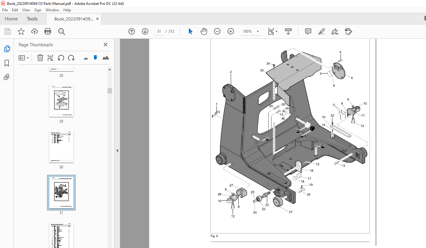Add the document to starred files

pos(21,31)
